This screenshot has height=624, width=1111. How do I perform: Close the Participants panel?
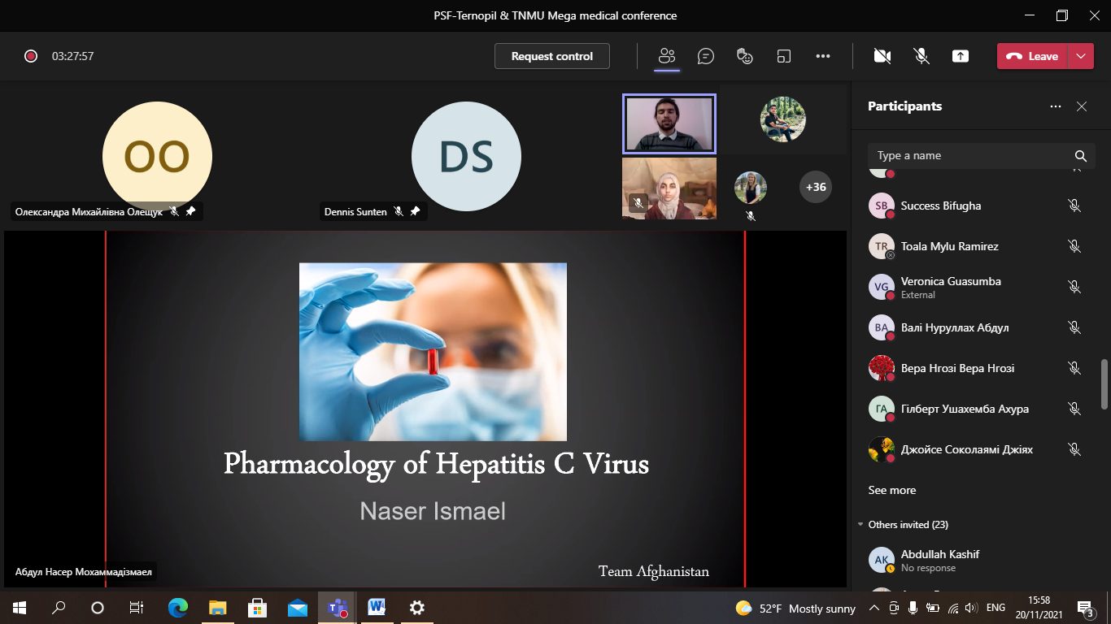1082,106
